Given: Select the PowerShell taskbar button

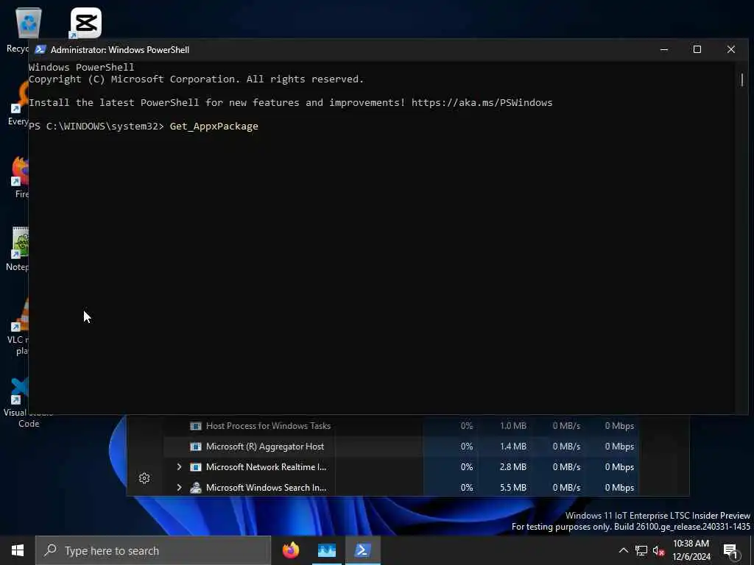Looking at the screenshot, I should point(362,550).
